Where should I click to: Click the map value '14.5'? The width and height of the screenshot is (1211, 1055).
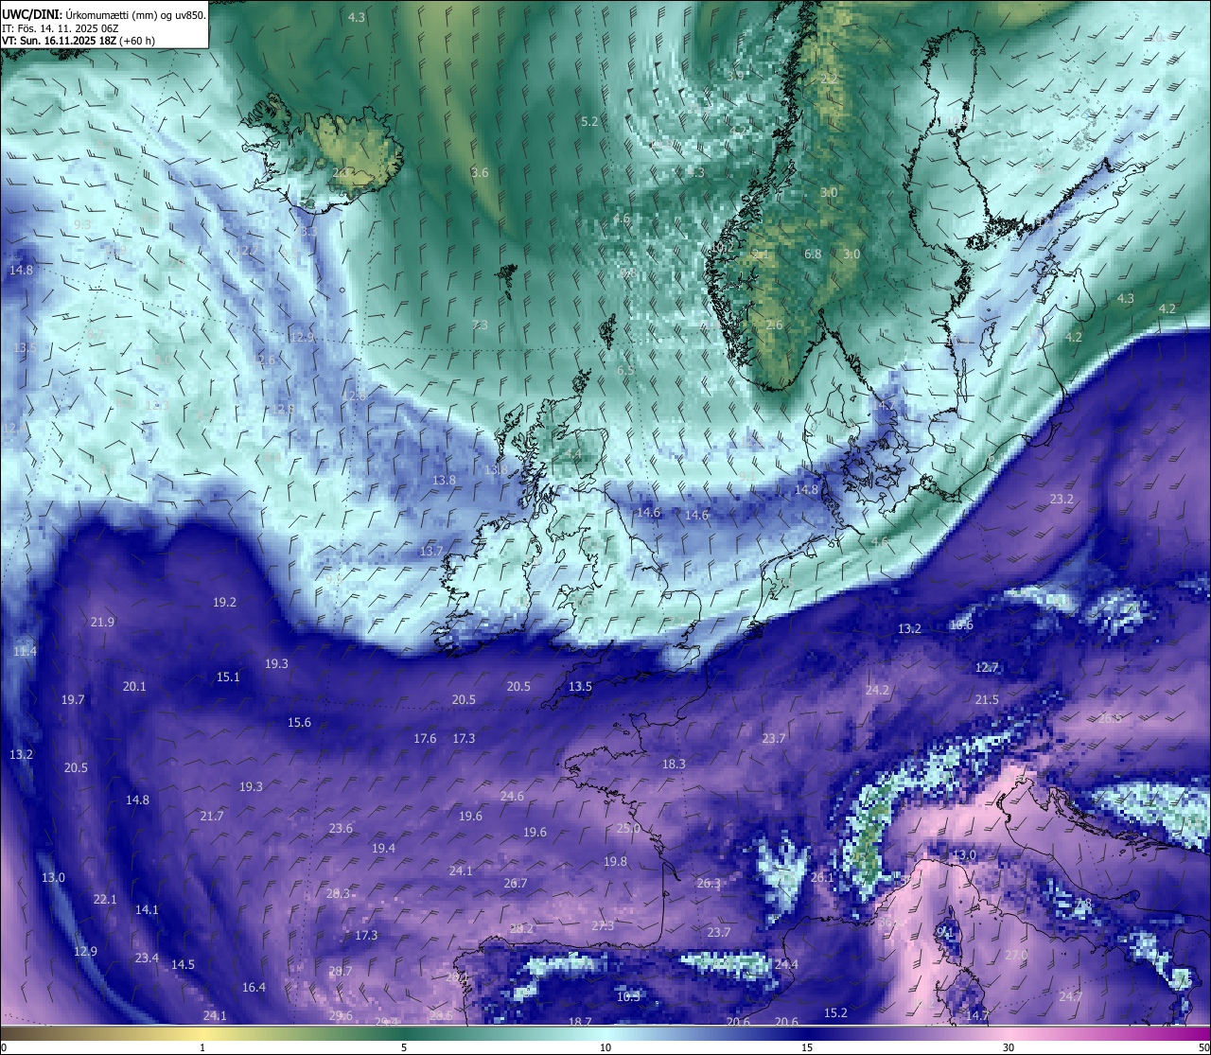(x=183, y=964)
